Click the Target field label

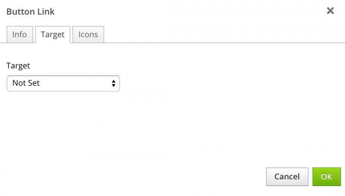click(18, 66)
